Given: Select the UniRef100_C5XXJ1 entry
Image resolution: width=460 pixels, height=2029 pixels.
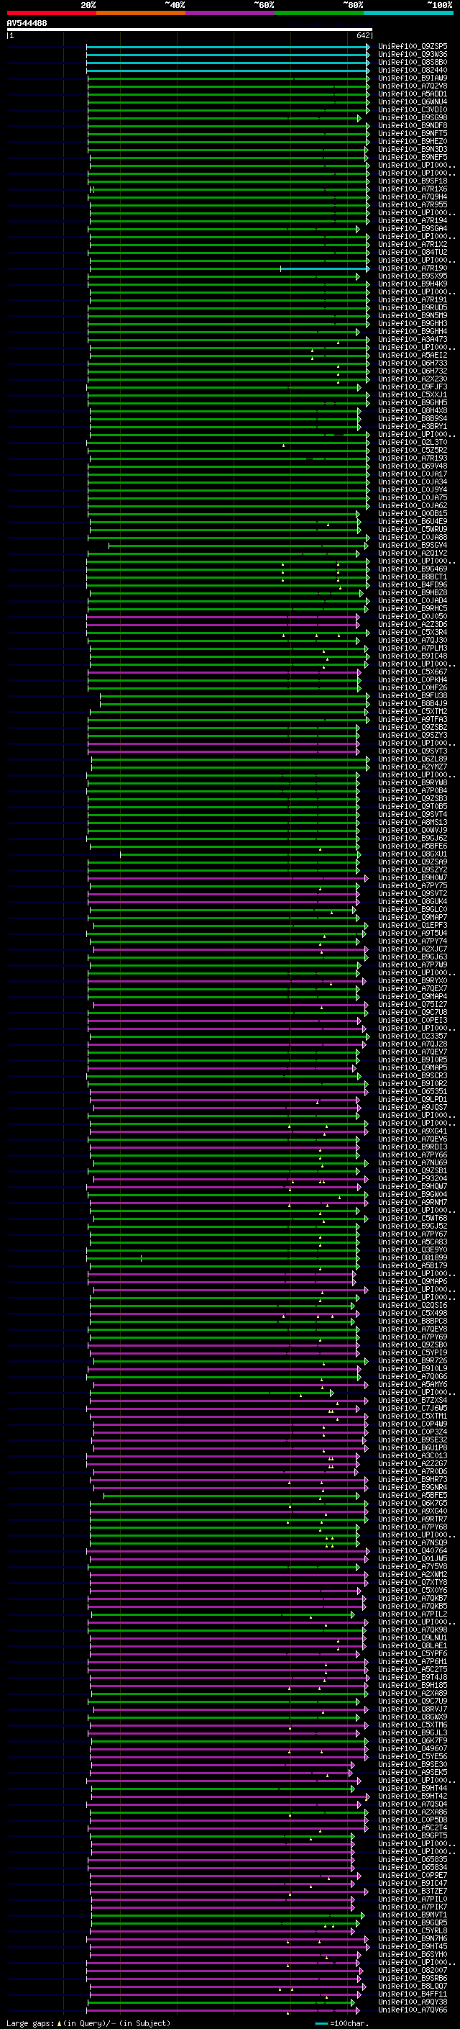Looking at the screenshot, I should click(x=413, y=394).
